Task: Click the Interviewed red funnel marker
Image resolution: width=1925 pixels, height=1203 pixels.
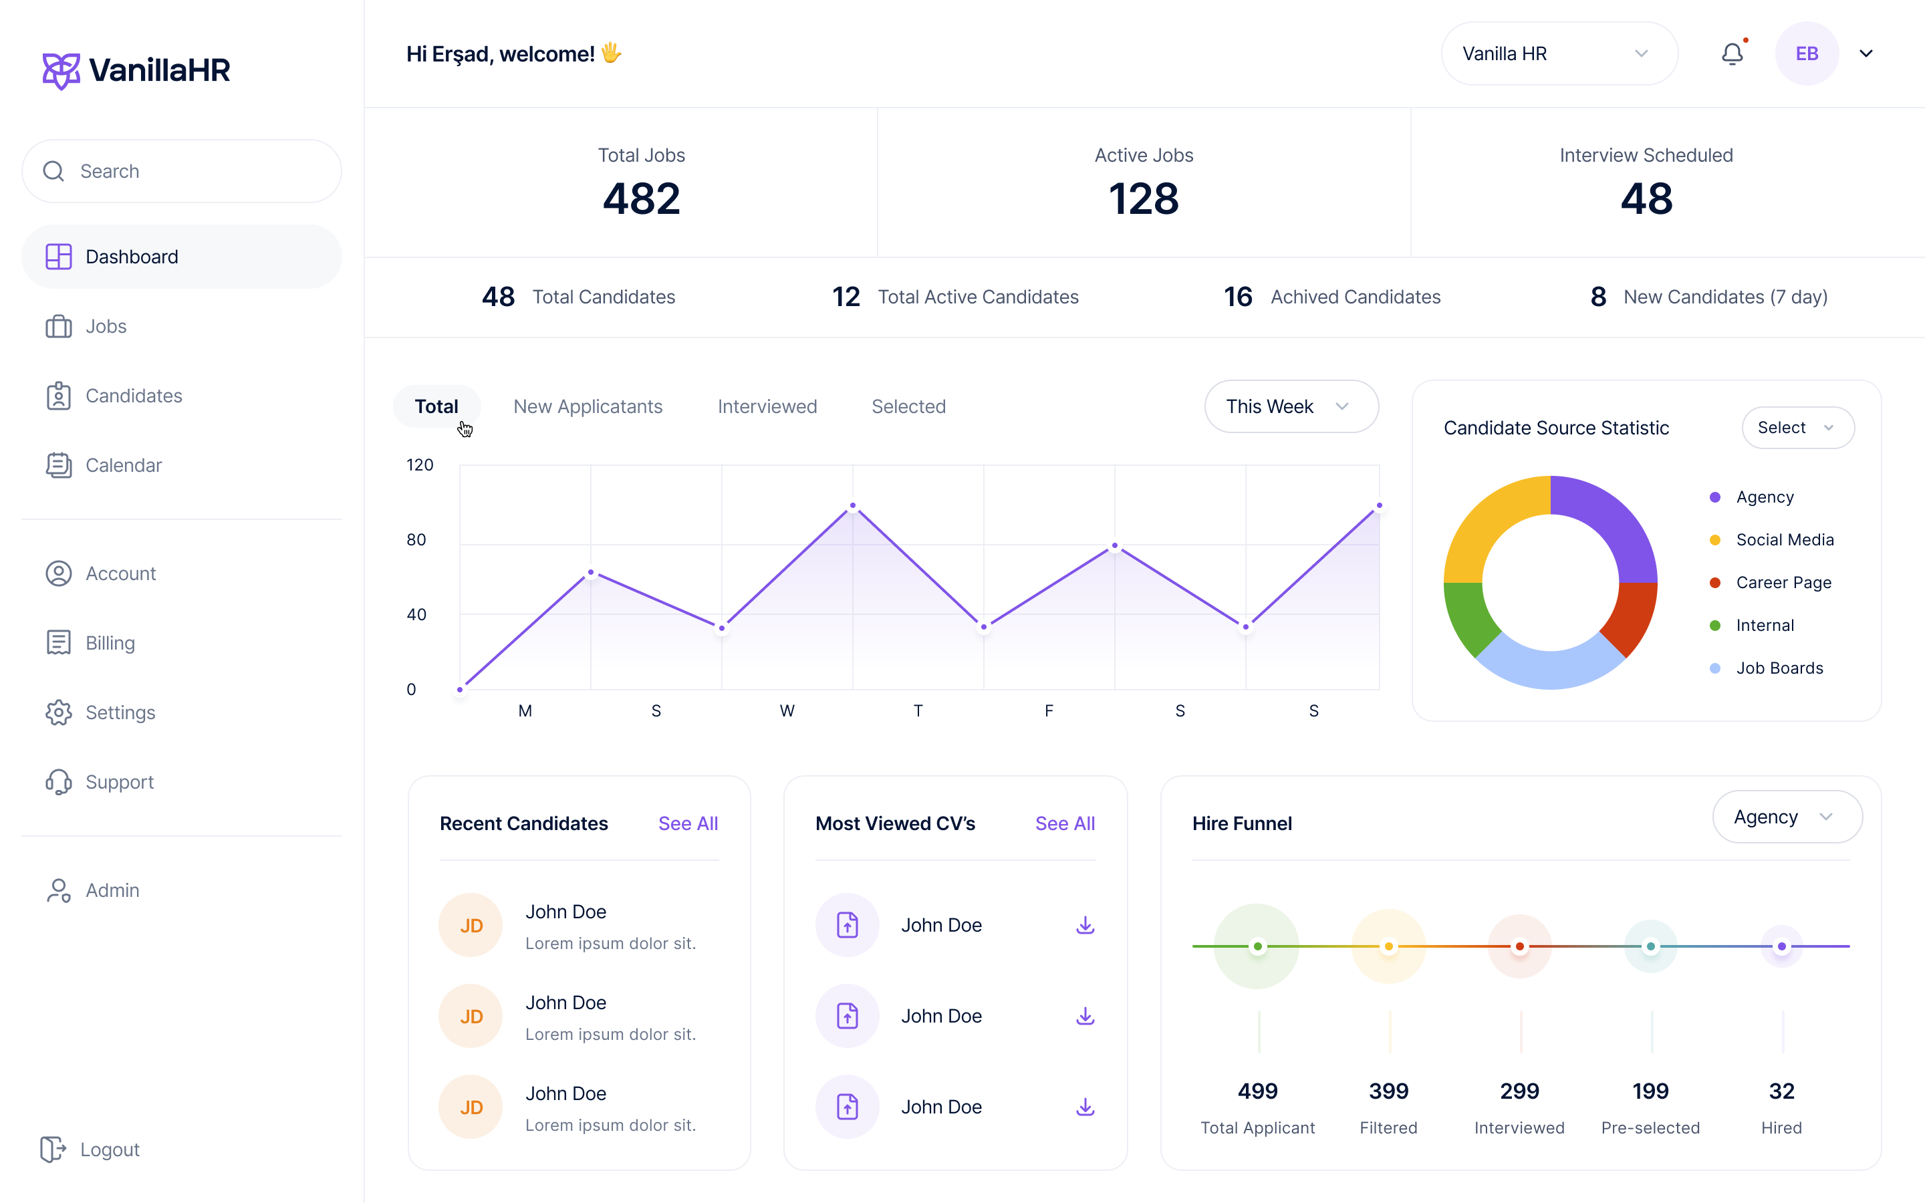Action: coord(1519,946)
